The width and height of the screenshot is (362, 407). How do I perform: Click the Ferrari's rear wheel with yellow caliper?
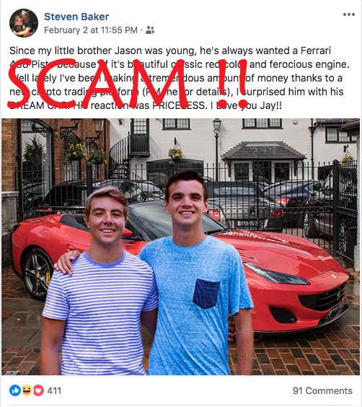(37, 273)
